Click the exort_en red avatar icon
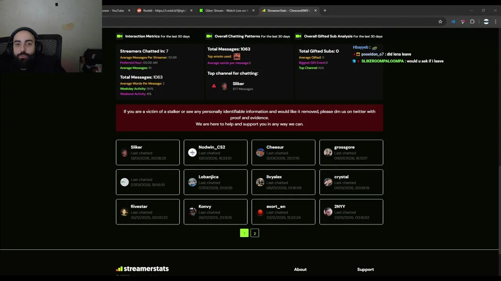The image size is (501, 281). (x=260, y=212)
